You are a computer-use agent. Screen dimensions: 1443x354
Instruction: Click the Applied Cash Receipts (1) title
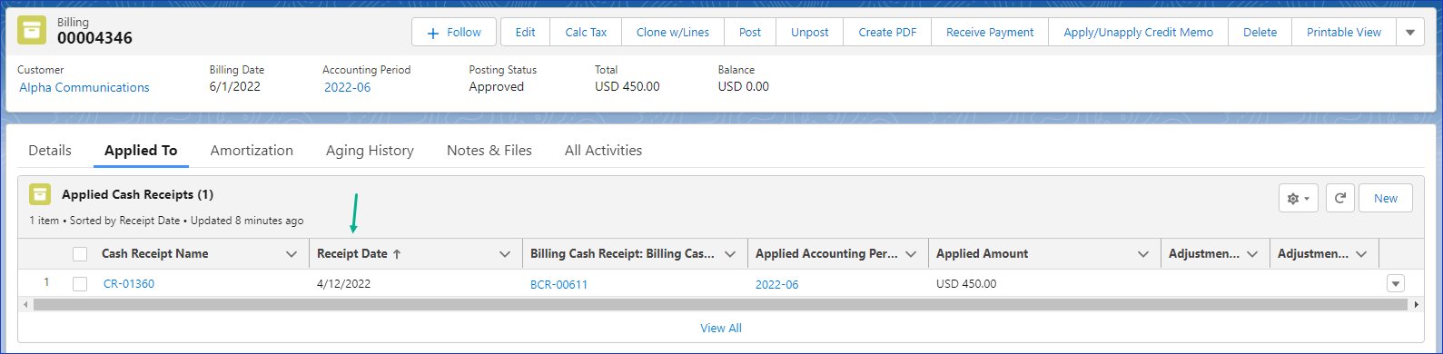tap(137, 194)
